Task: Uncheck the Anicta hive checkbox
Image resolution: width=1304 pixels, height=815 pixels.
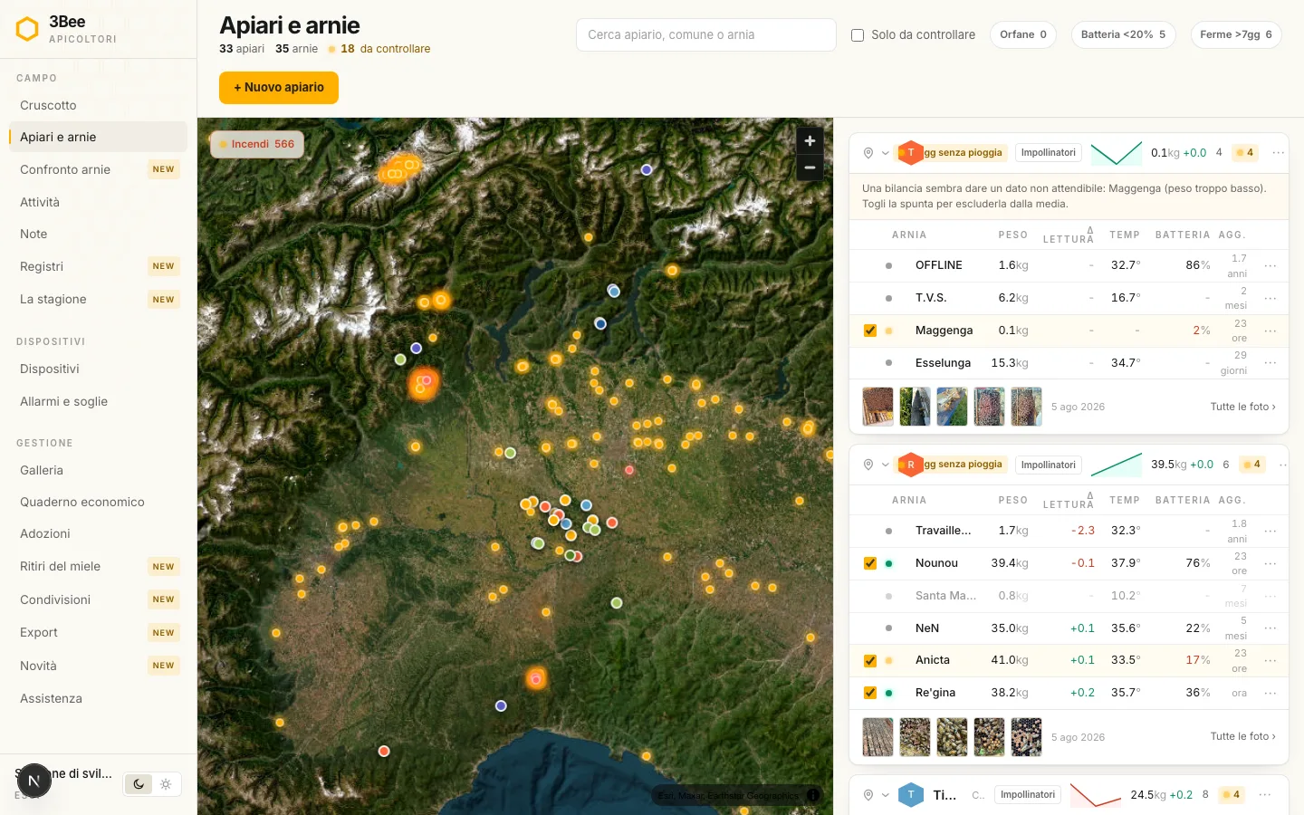Action: click(x=870, y=660)
